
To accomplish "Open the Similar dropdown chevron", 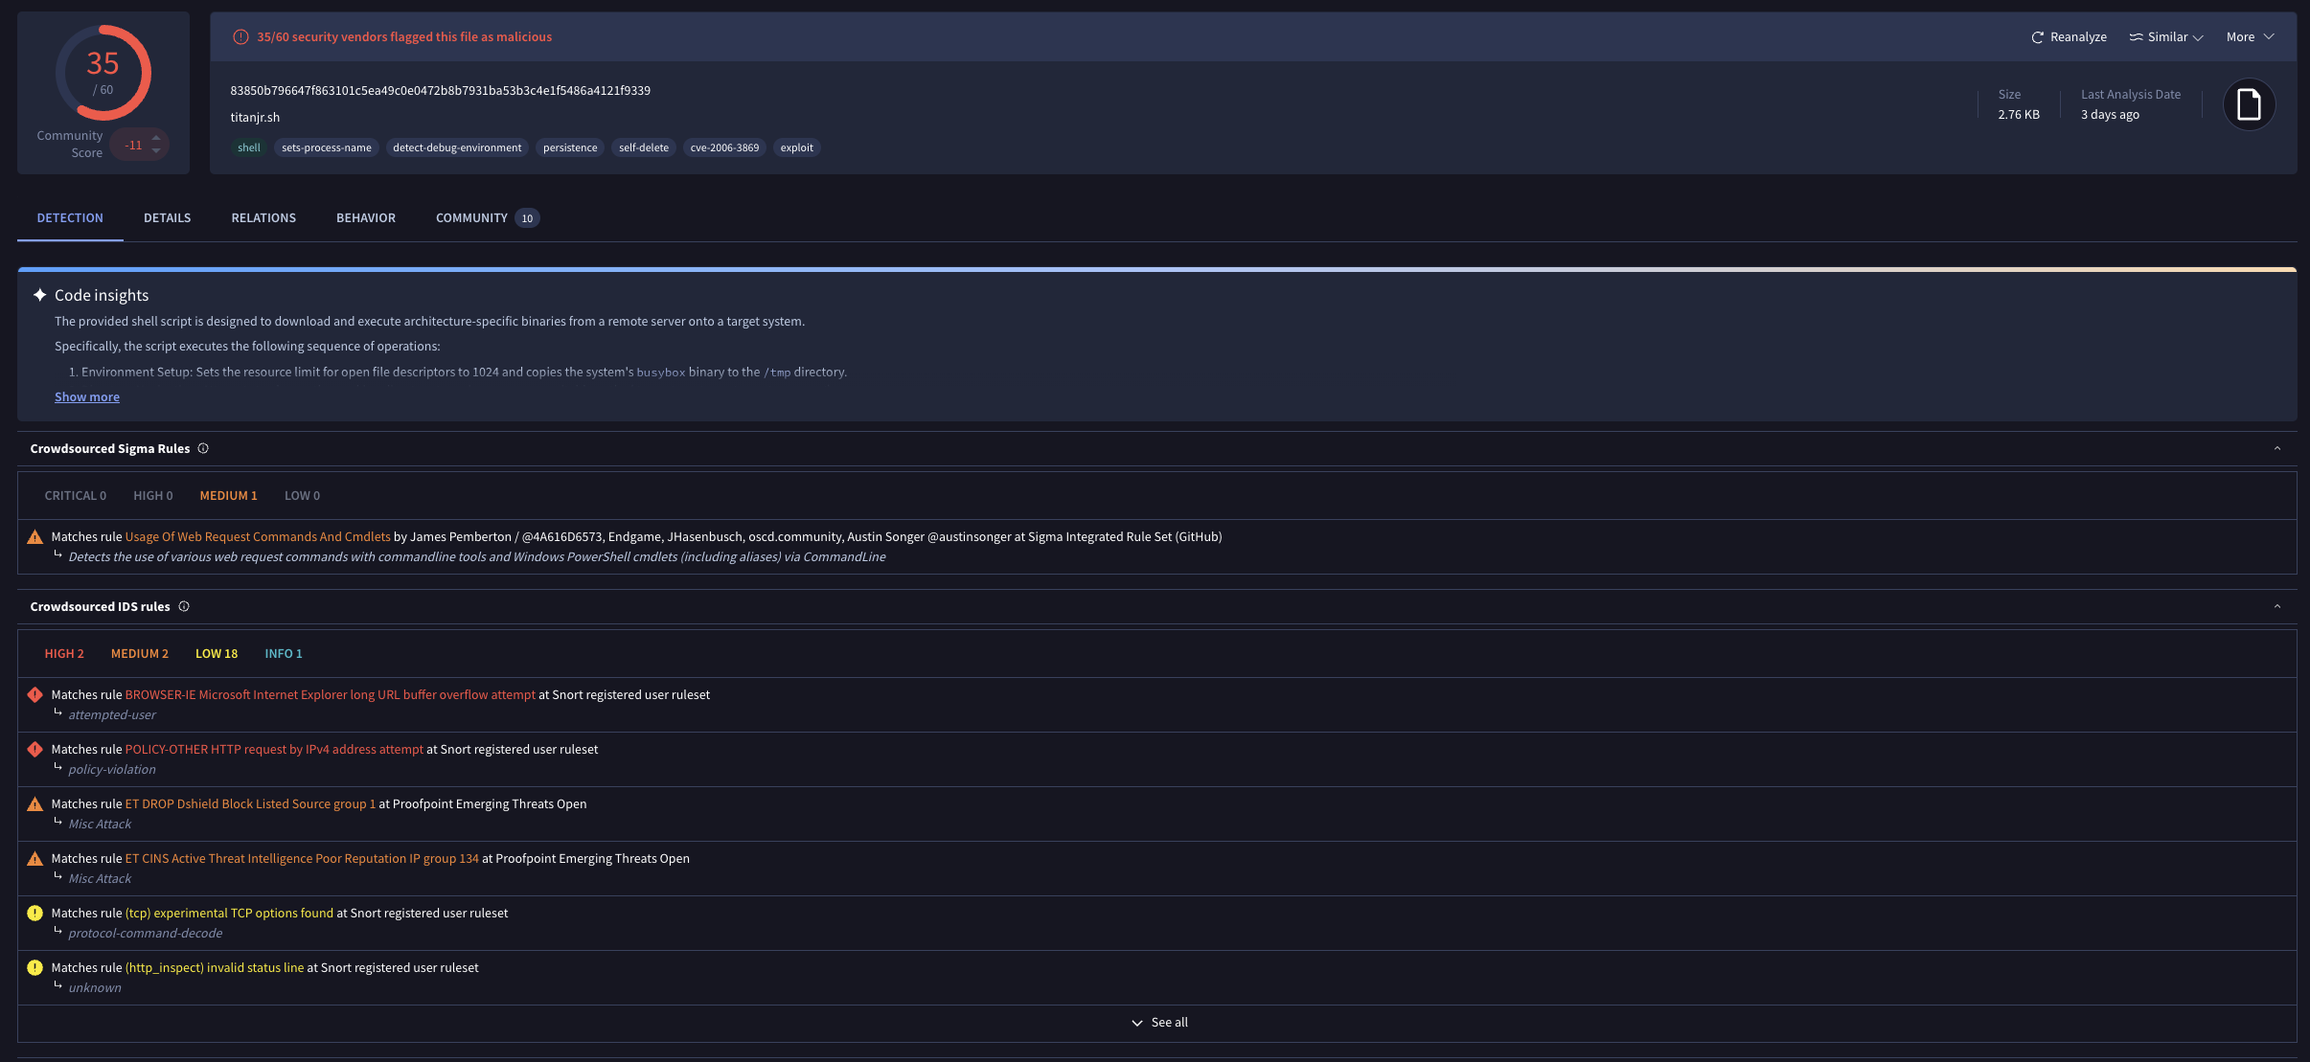I will click(2198, 38).
